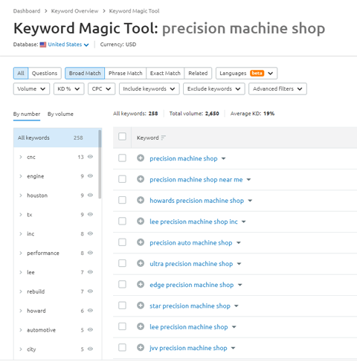Add 'precision auto machine shop' plus icon
Viewport: 357px width, 362px height.
[141, 242]
